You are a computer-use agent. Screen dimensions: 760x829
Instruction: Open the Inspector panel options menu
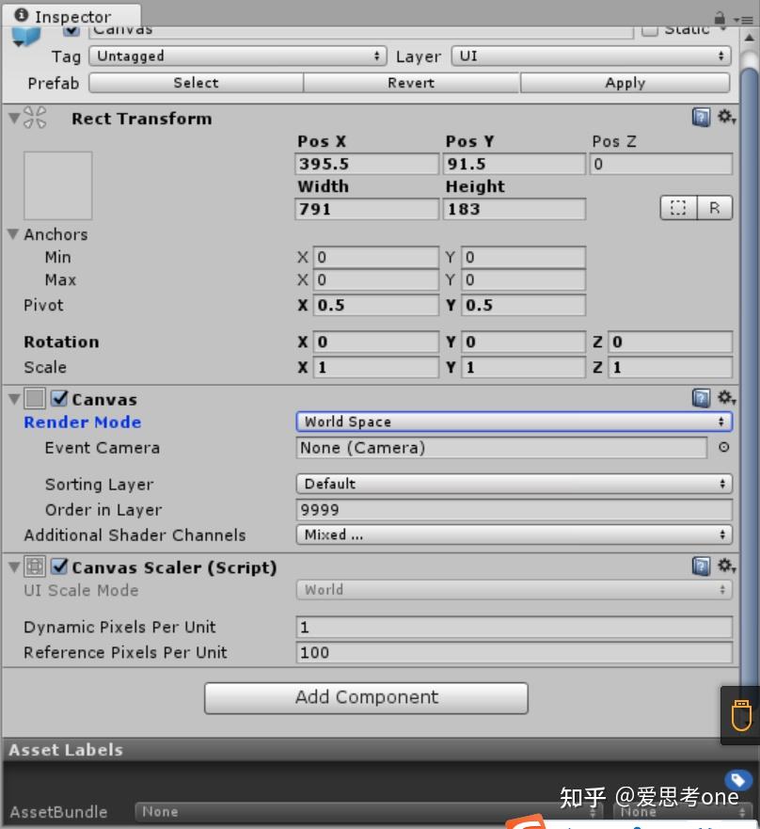[743, 20]
